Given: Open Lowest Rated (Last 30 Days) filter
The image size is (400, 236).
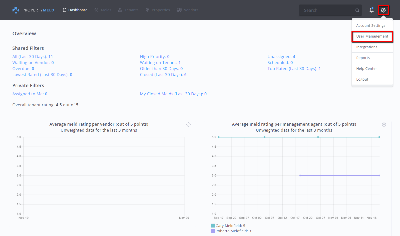Looking at the screenshot, I should pos(42,75).
